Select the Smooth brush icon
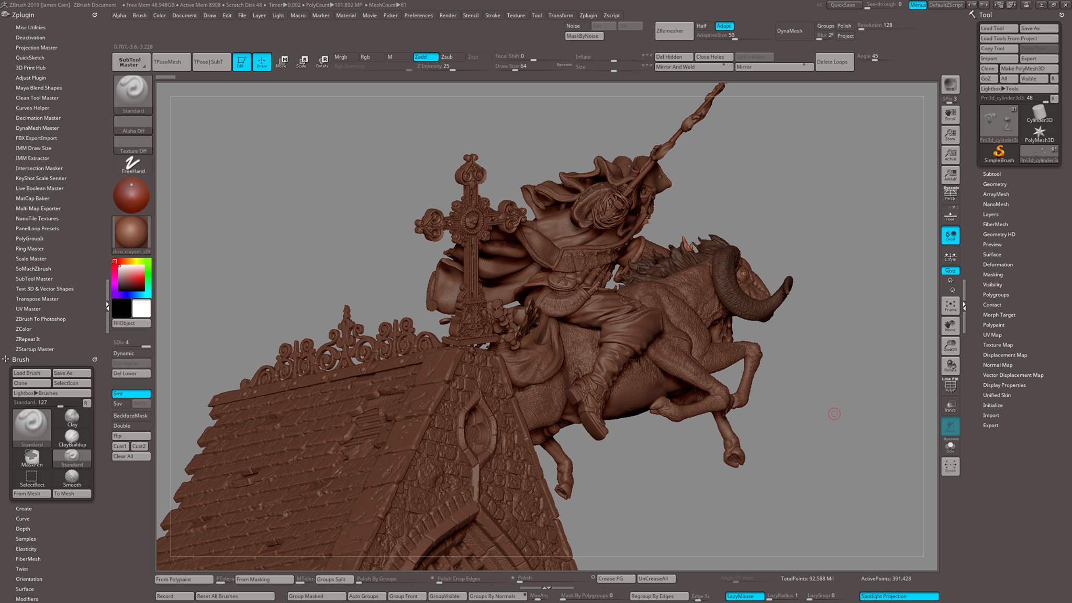The height and width of the screenshot is (603, 1072). [x=72, y=478]
